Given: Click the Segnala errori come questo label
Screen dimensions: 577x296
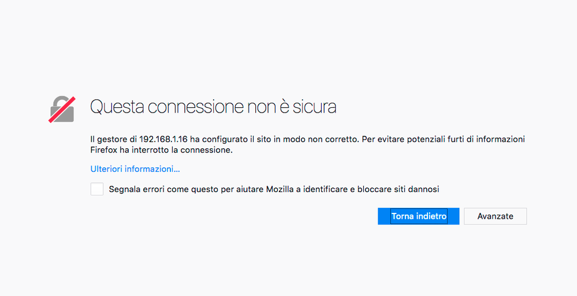Looking at the screenshot, I should click(274, 189).
